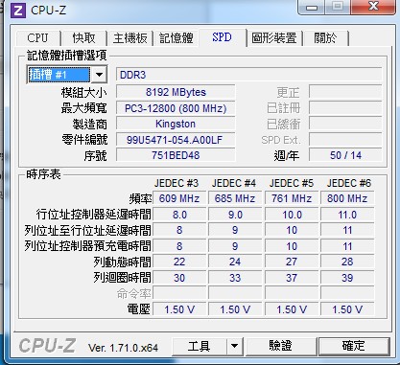Click the 列動態時間 value 27
This screenshot has height=365, width=400.
tap(292, 262)
